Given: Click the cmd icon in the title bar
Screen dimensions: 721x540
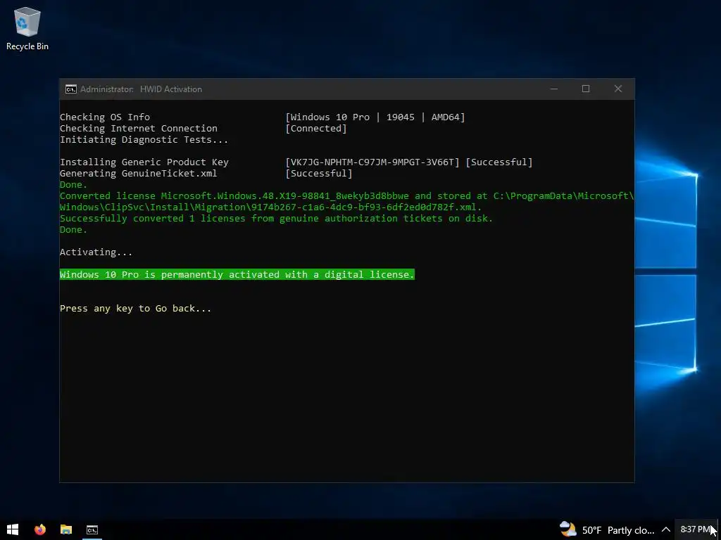Looking at the screenshot, I should [71, 89].
